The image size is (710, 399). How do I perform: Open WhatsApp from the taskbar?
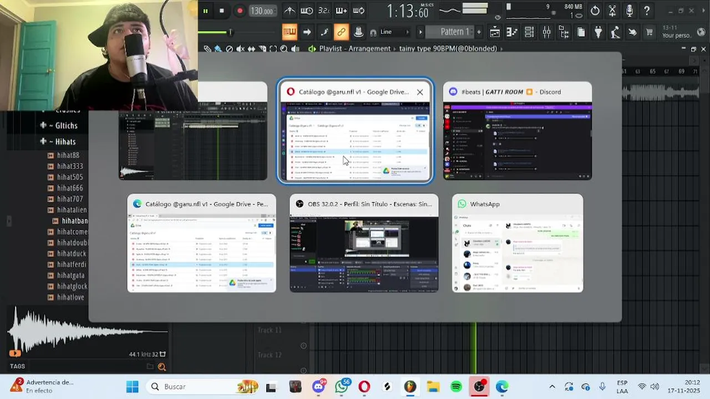pos(342,387)
